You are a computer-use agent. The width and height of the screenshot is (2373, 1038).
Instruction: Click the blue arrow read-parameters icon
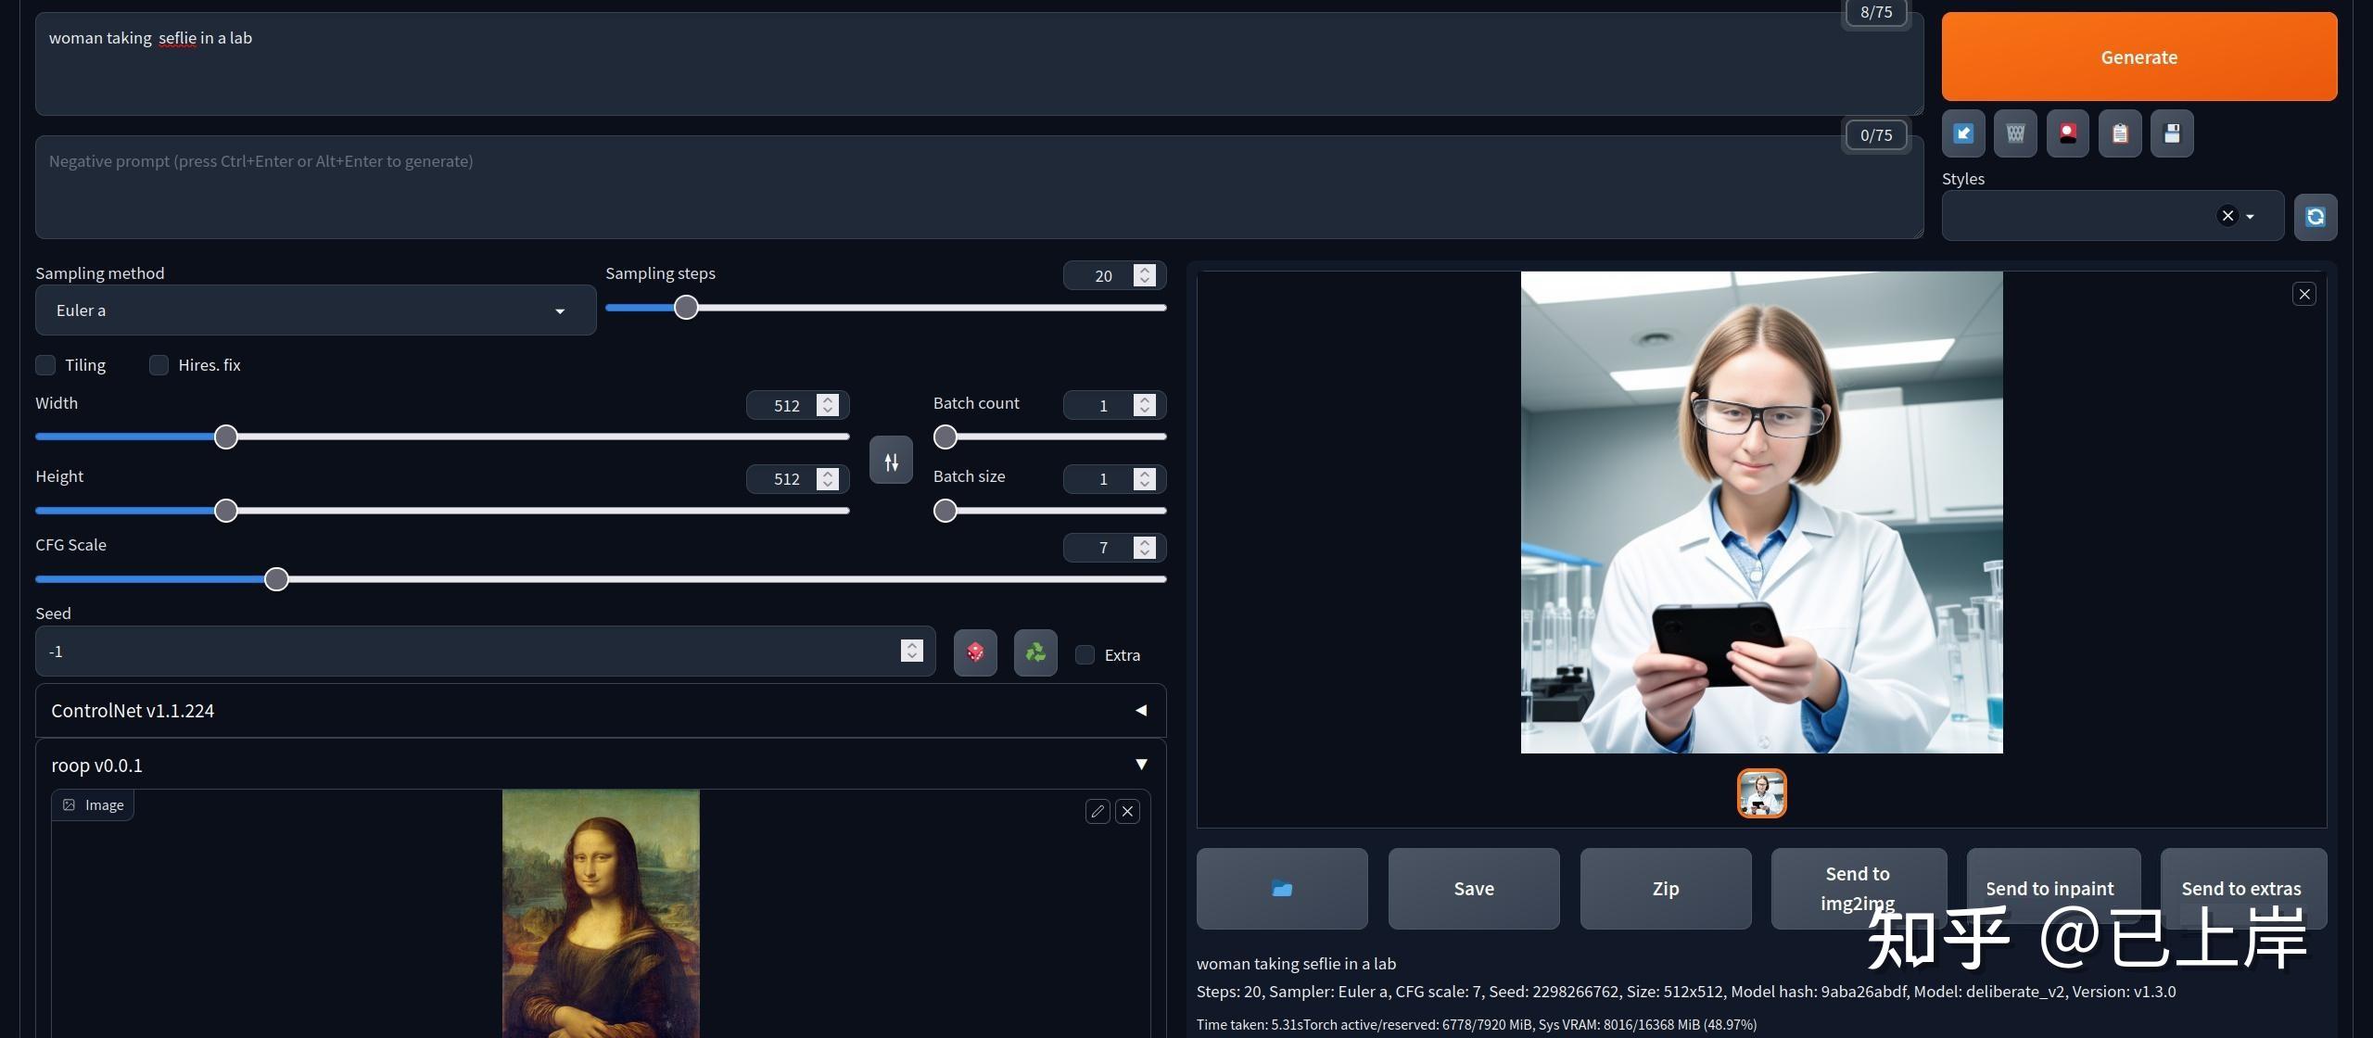(x=1963, y=133)
